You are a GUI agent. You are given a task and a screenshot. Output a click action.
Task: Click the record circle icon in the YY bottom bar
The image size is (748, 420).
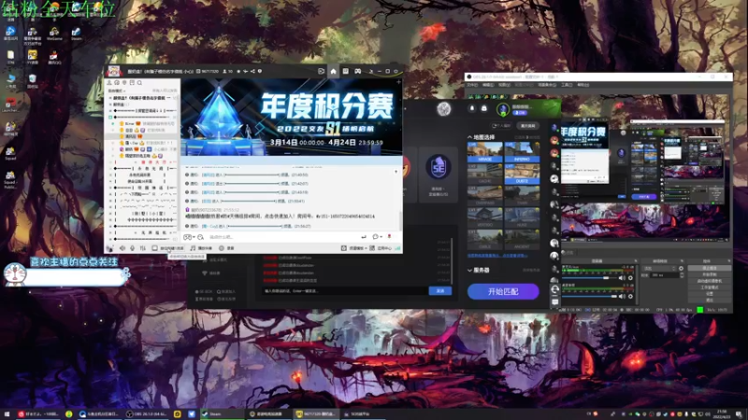(222, 248)
